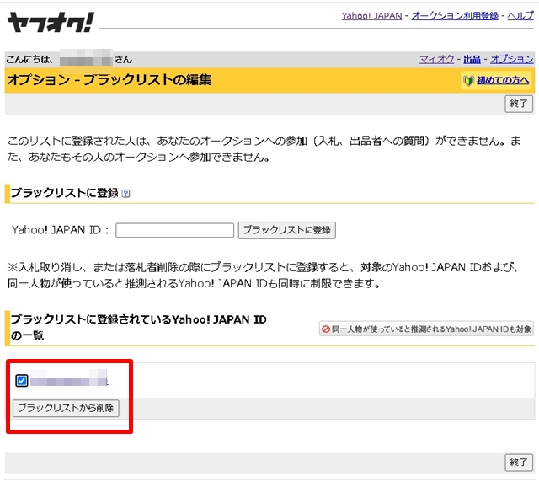Viewport: 539px width, 482px height.
Task: Click the beginner leaf icon
Action: pyautogui.click(x=468, y=81)
